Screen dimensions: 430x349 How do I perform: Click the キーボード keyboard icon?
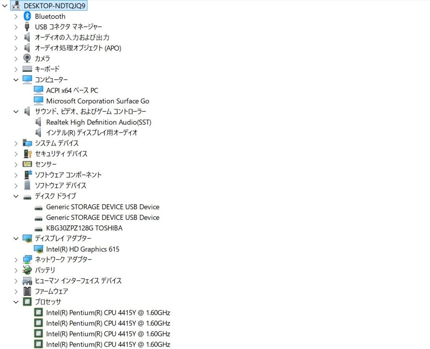click(x=27, y=69)
